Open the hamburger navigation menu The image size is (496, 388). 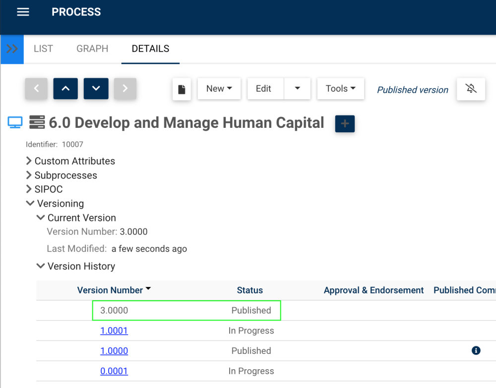pos(23,12)
